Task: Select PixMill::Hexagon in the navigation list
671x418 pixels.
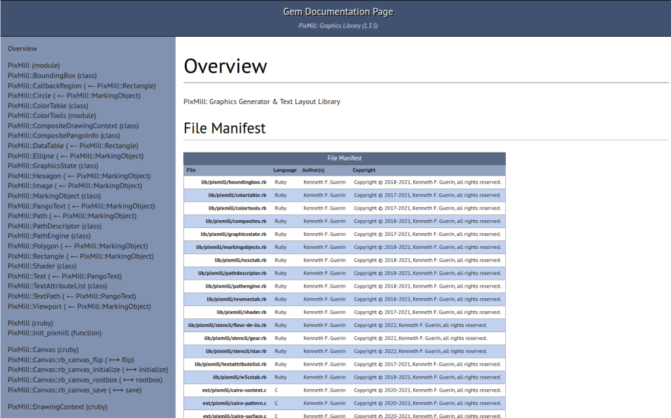Action: click(x=79, y=176)
